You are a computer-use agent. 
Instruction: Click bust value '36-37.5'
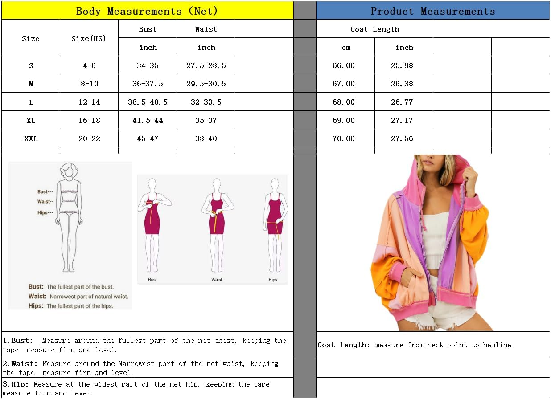(x=148, y=84)
